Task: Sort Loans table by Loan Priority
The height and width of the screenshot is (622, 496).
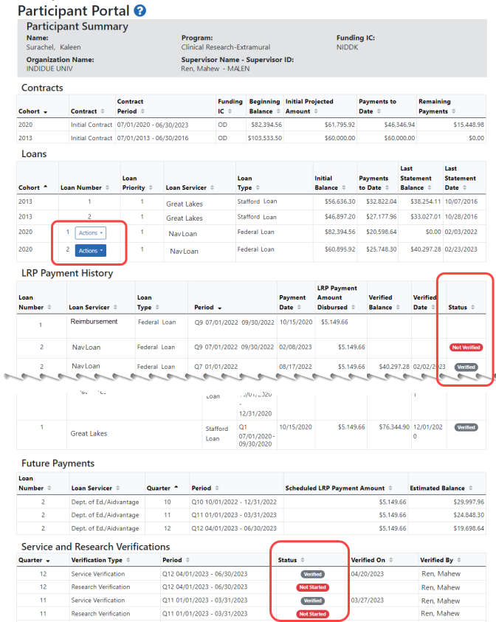Action: click(x=137, y=183)
